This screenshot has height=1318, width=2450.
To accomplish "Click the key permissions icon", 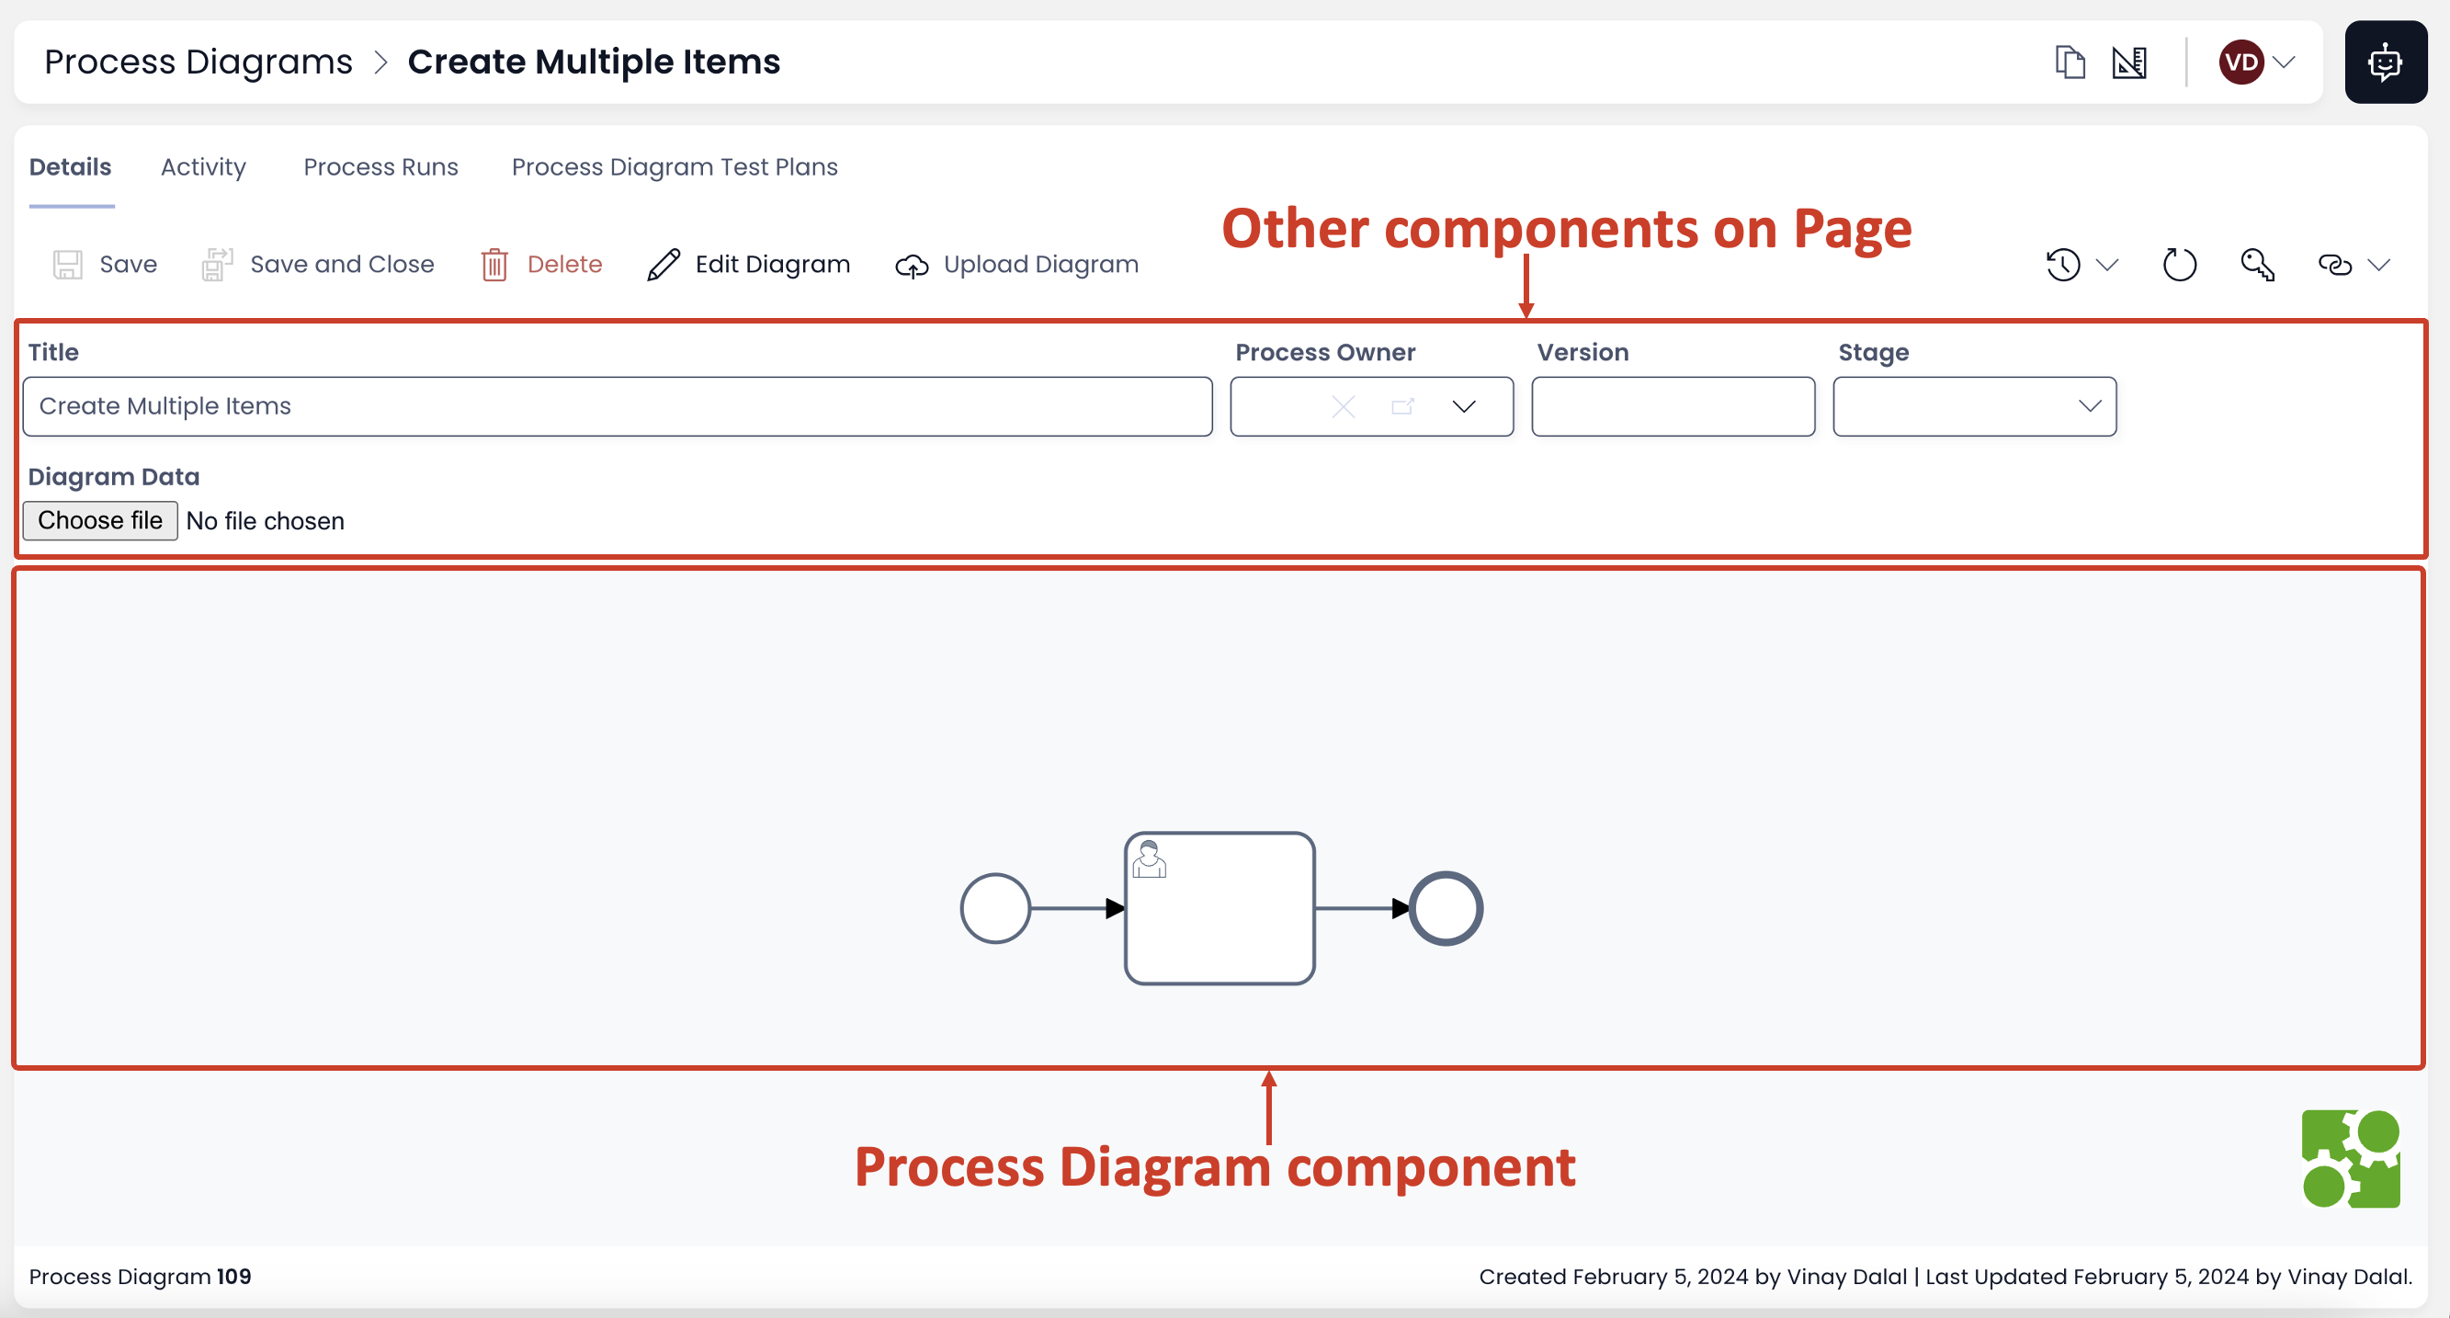I will tap(2257, 265).
